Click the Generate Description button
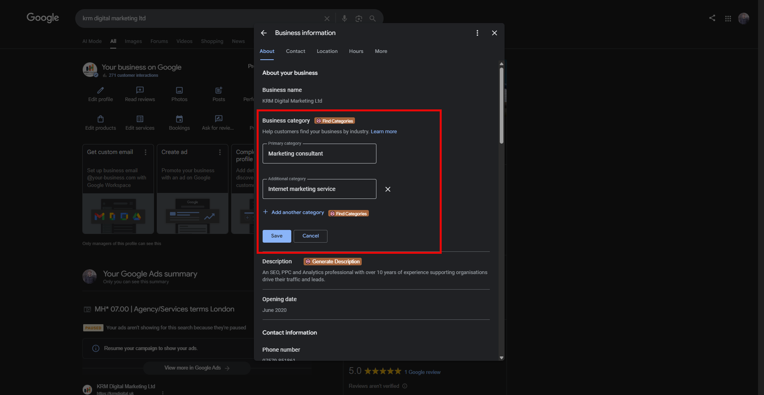The image size is (764, 395). click(333, 262)
